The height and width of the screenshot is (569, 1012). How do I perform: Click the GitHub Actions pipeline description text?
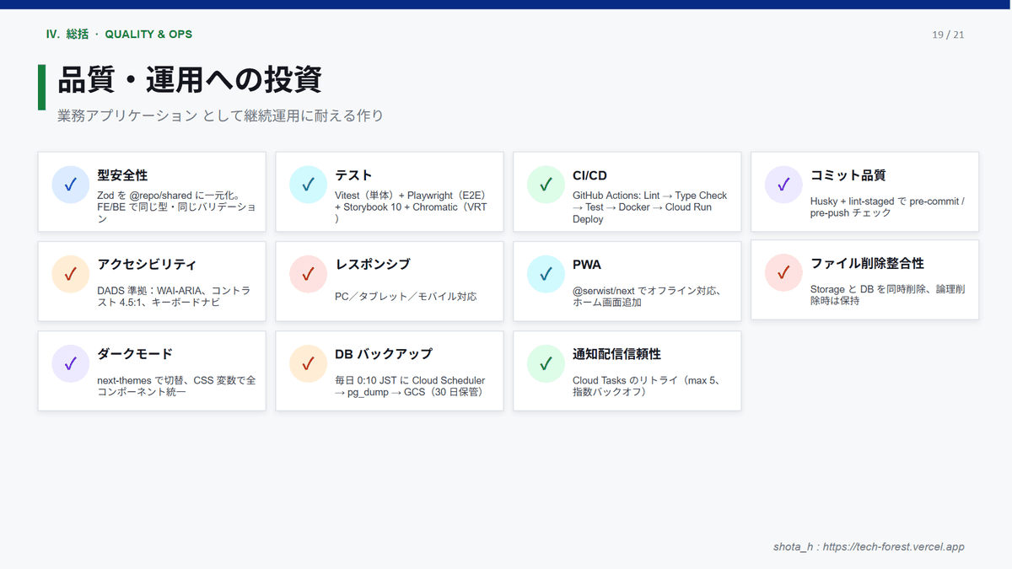tap(649, 207)
